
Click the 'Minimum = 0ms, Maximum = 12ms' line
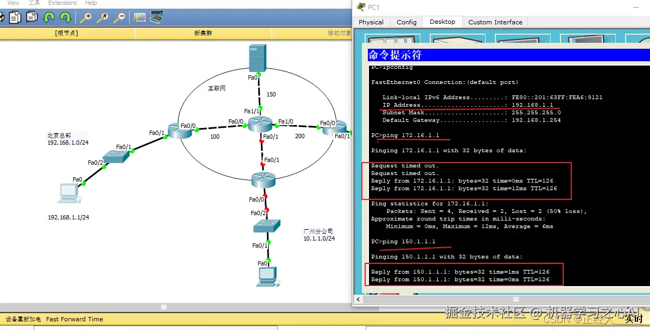pos(470,227)
